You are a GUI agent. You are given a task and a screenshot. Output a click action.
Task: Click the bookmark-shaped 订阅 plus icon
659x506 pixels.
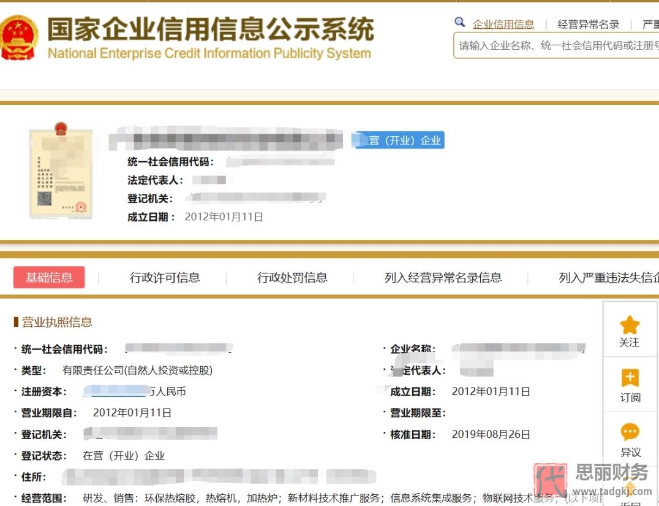pos(630,378)
